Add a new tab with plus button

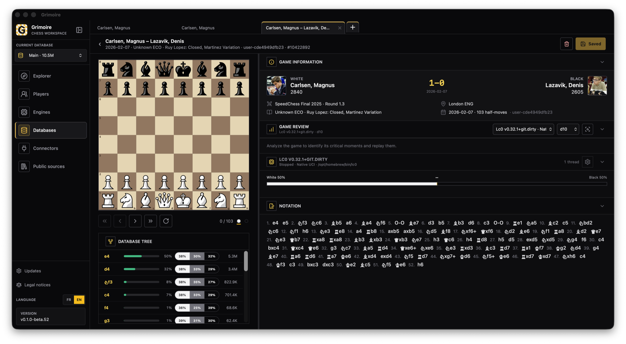(352, 28)
